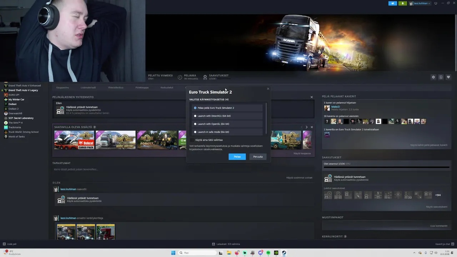Image resolution: width=457 pixels, height=257 pixels.
Task: Open Steam announcements megaphone button
Action: tap(392, 3)
